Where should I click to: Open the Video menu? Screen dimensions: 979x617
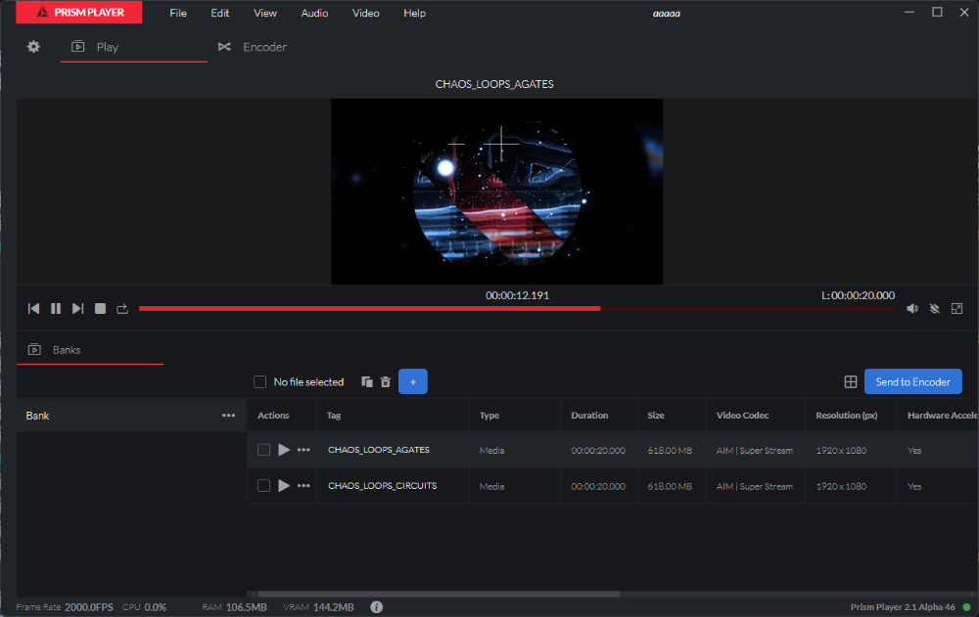coord(365,13)
